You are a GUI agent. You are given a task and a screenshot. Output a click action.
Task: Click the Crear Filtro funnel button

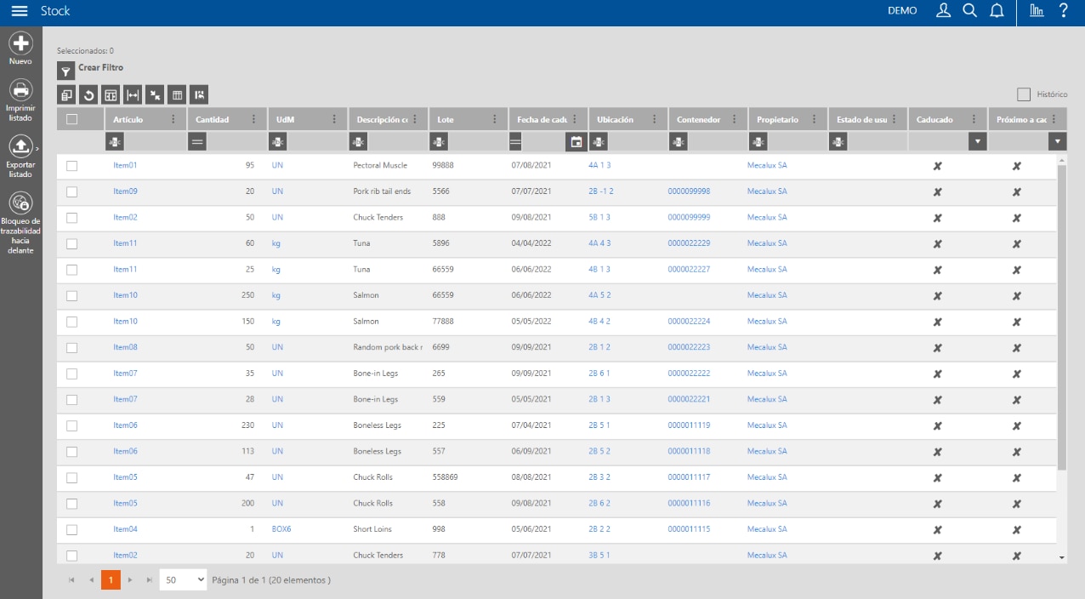pos(65,71)
